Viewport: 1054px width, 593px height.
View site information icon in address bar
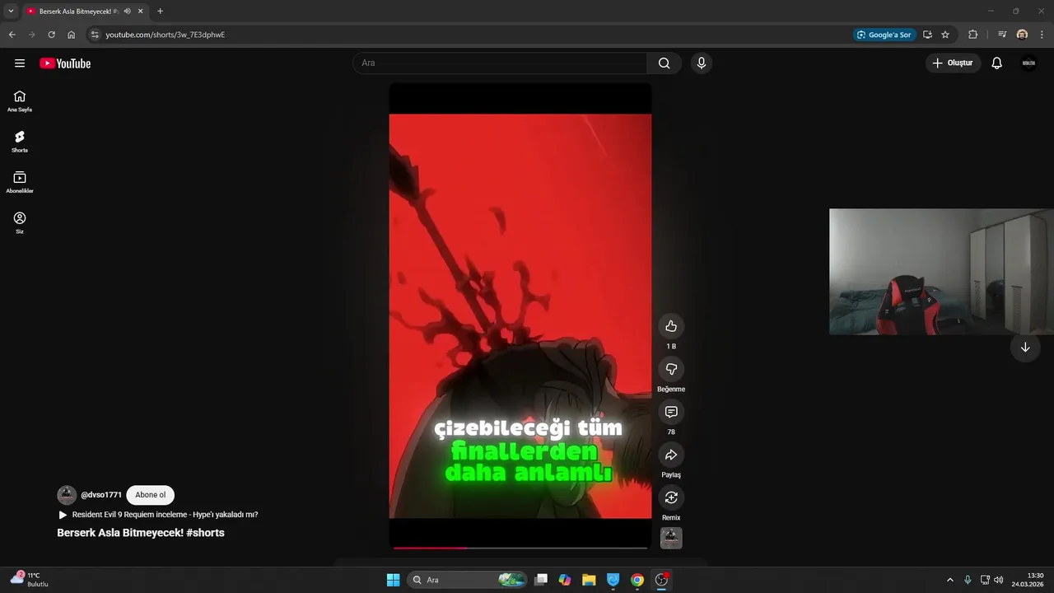(x=95, y=35)
